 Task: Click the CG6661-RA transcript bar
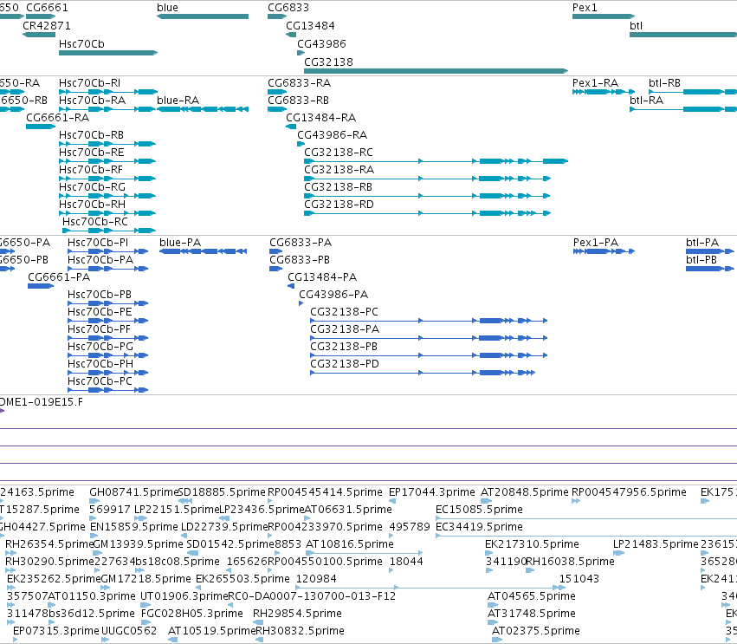coord(41,127)
